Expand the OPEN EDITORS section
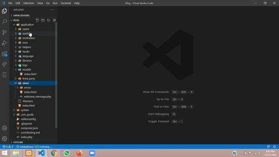The width and height of the screenshot is (279, 157). pyautogui.click(x=33, y=16)
